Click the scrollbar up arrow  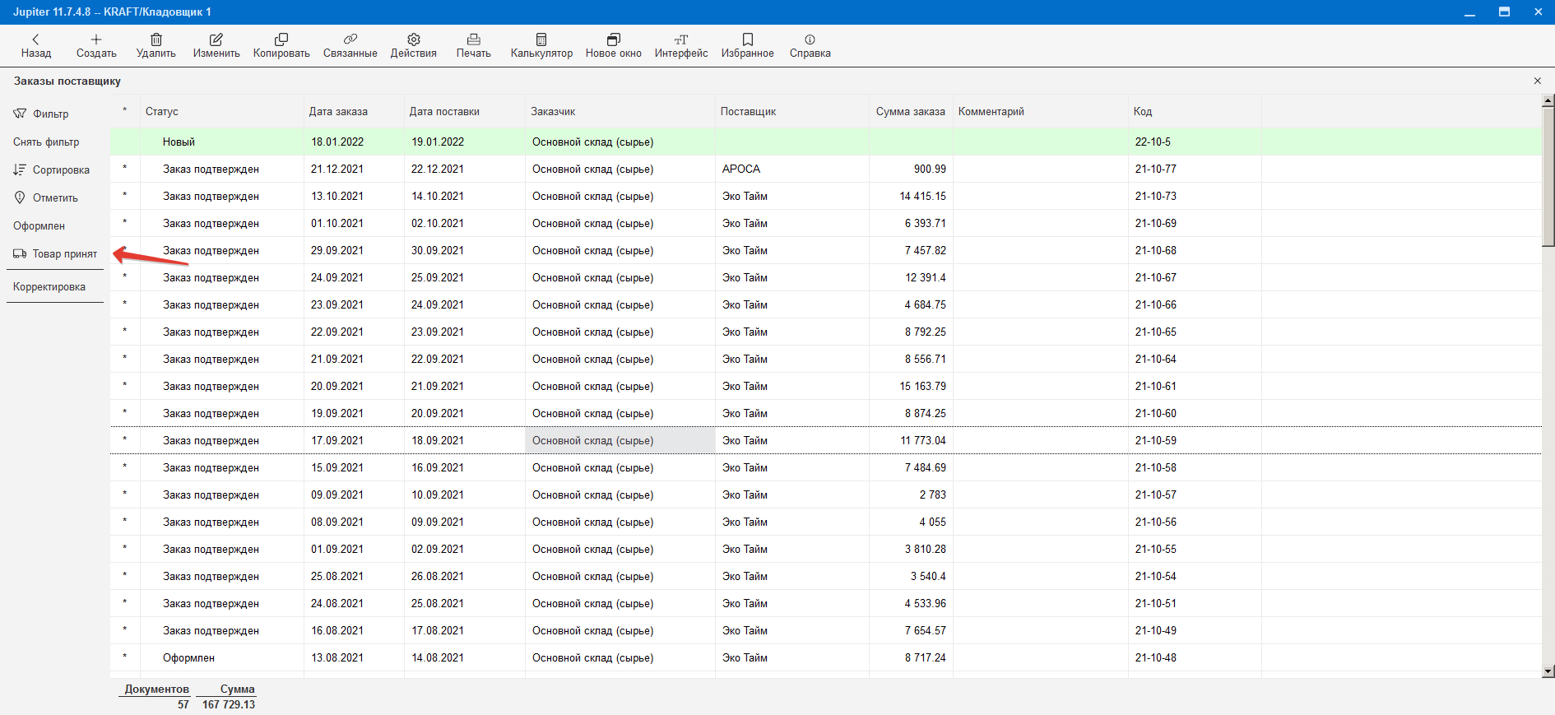1548,100
